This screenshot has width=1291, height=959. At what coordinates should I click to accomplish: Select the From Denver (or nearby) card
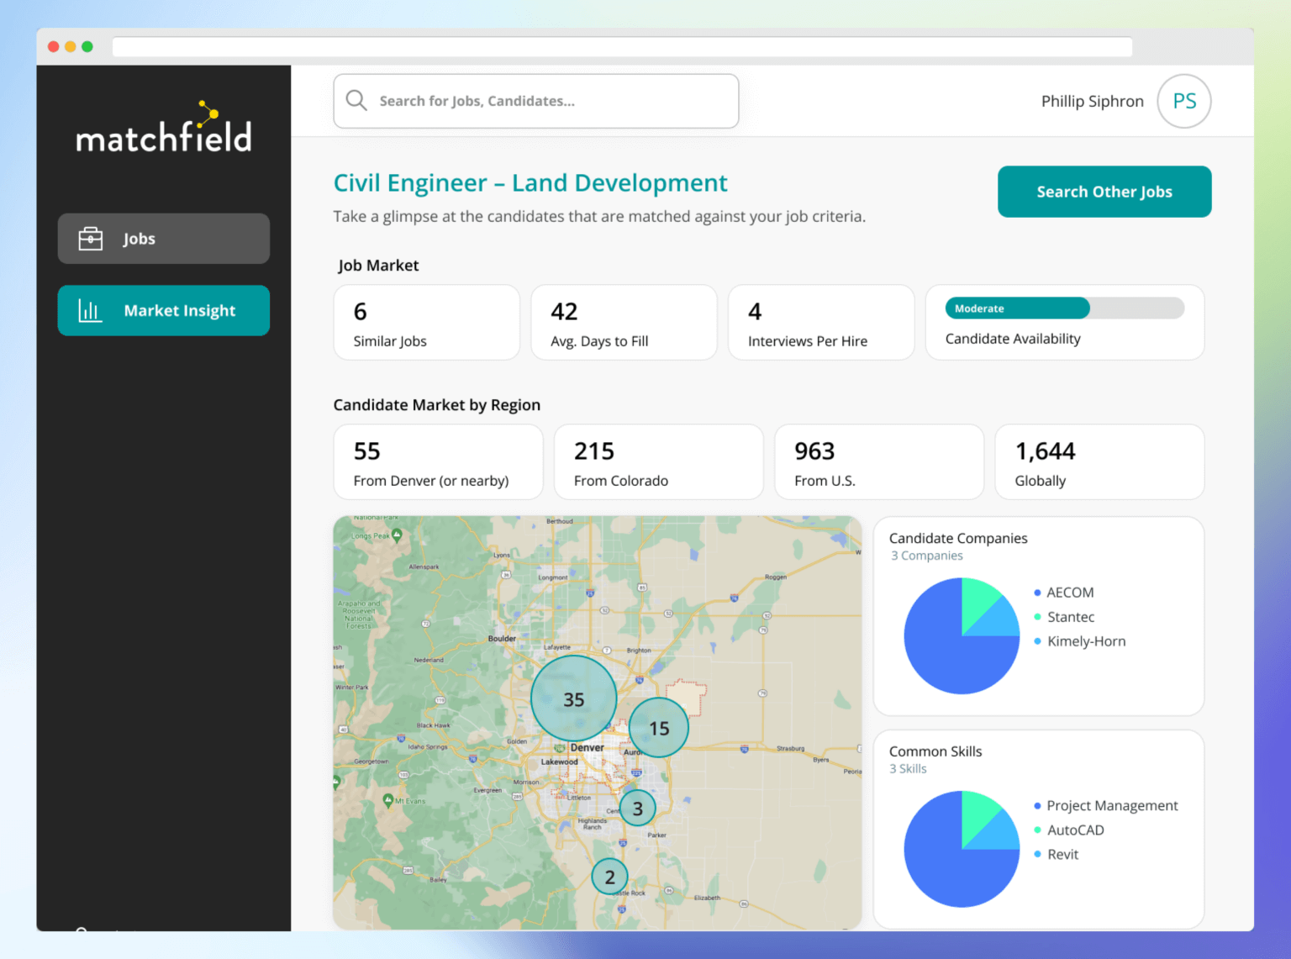pyautogui.click(x=438, y=462)
